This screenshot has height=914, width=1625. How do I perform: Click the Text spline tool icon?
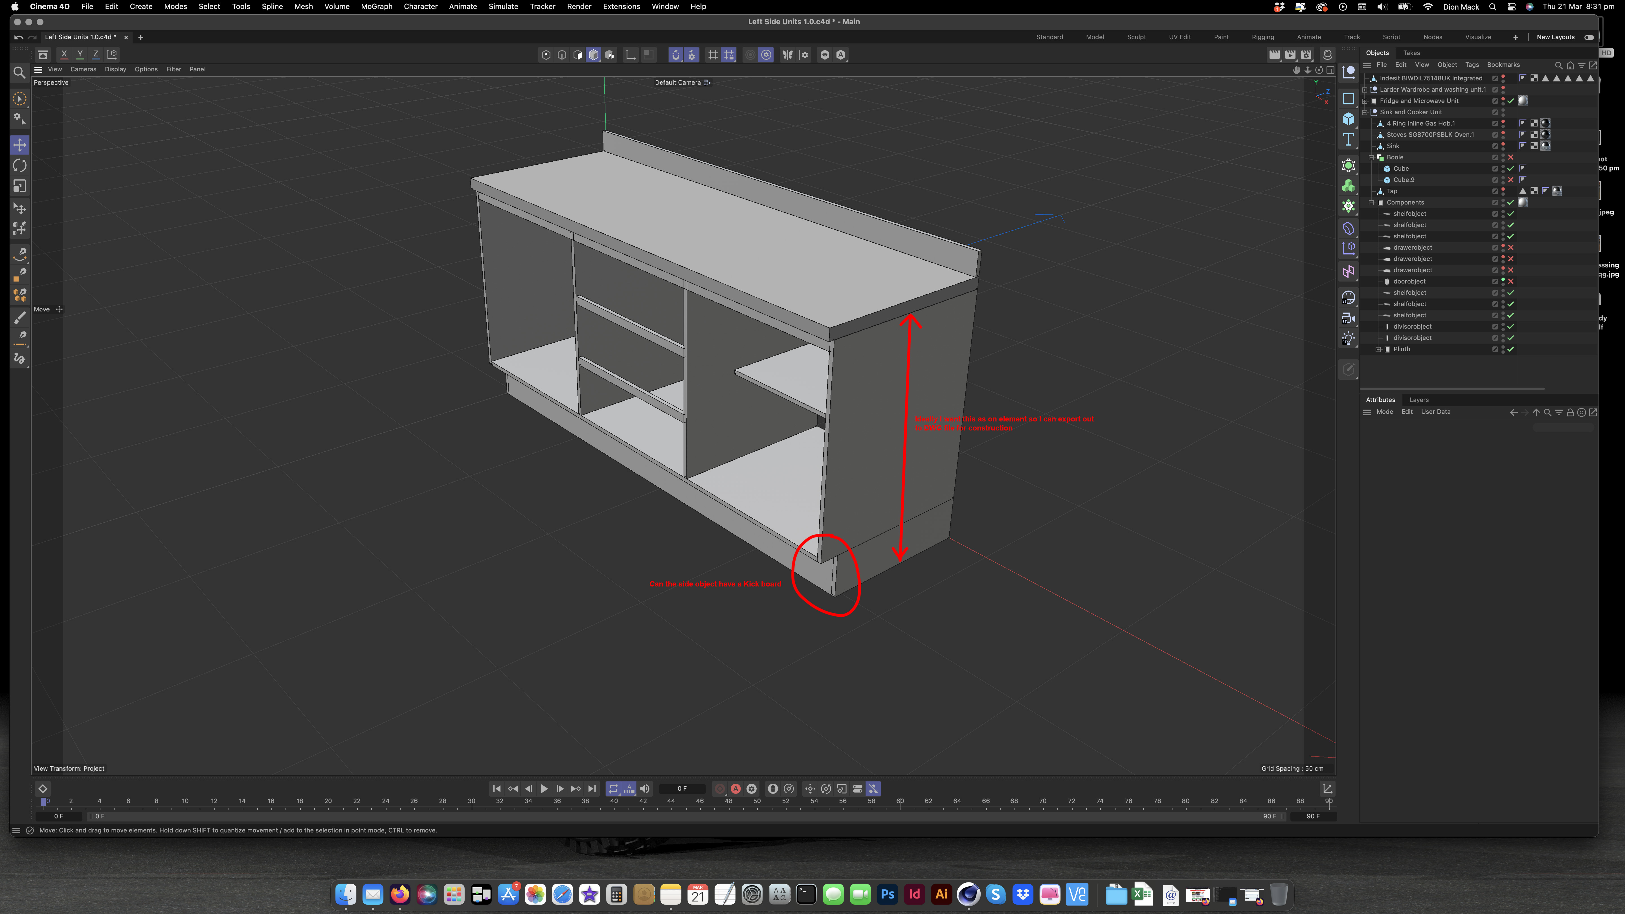click(1348, 139)
